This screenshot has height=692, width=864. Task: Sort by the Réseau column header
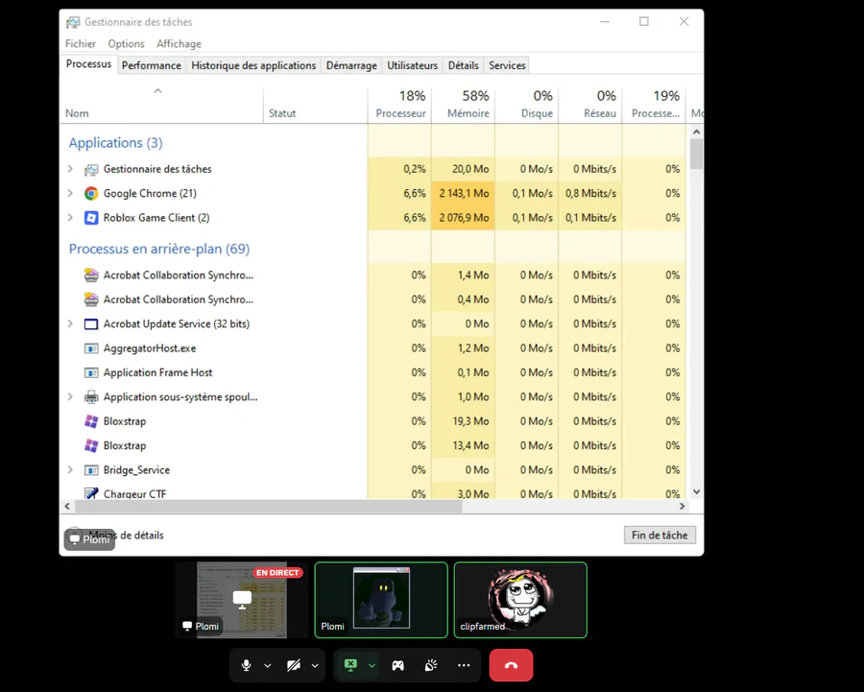pos(590,105)
